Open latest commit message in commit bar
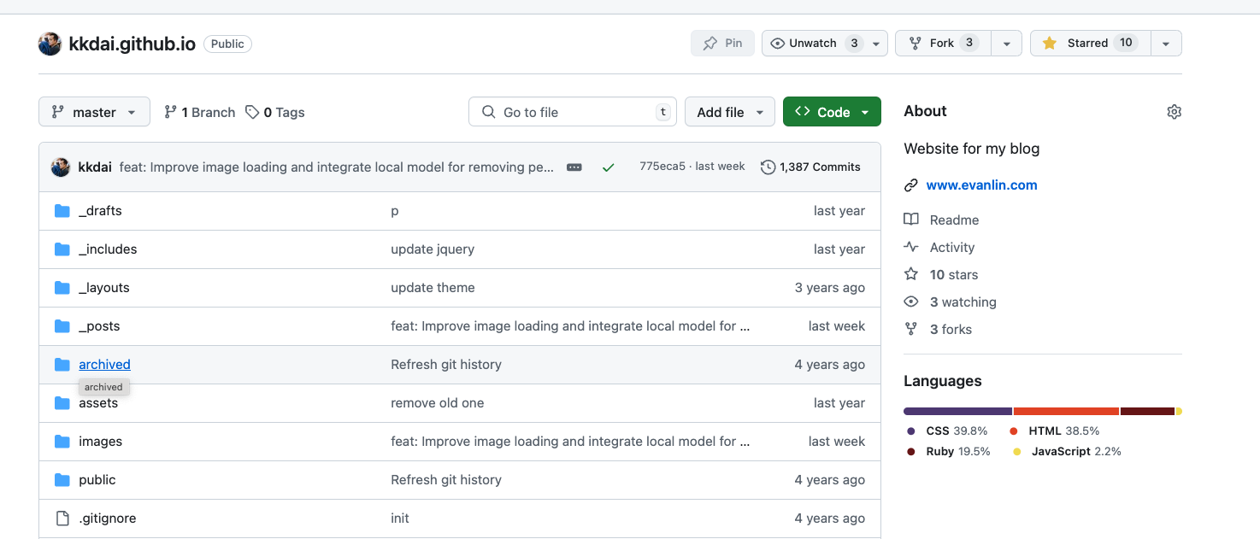 (337, 167)
